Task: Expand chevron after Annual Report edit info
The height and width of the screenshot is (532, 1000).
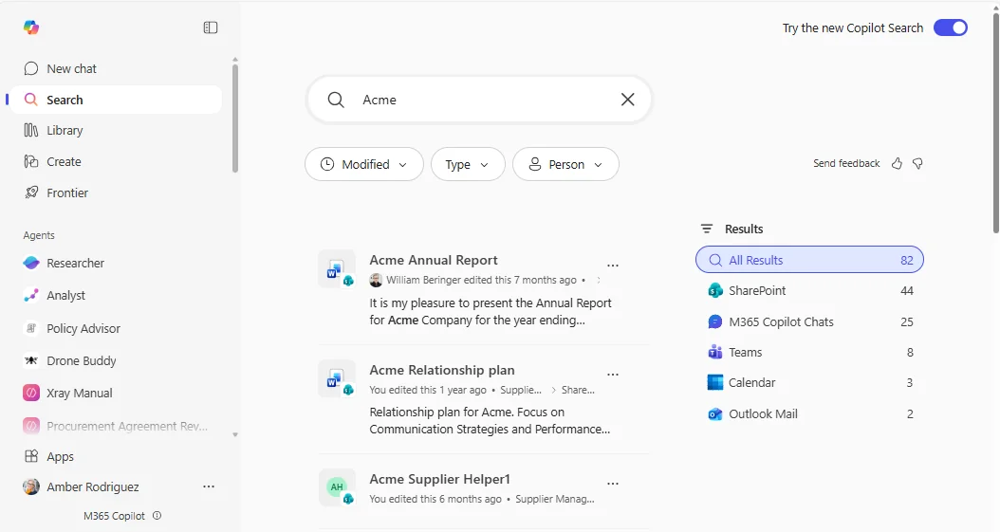Action: pyautogui.click(x=599, y=281)
